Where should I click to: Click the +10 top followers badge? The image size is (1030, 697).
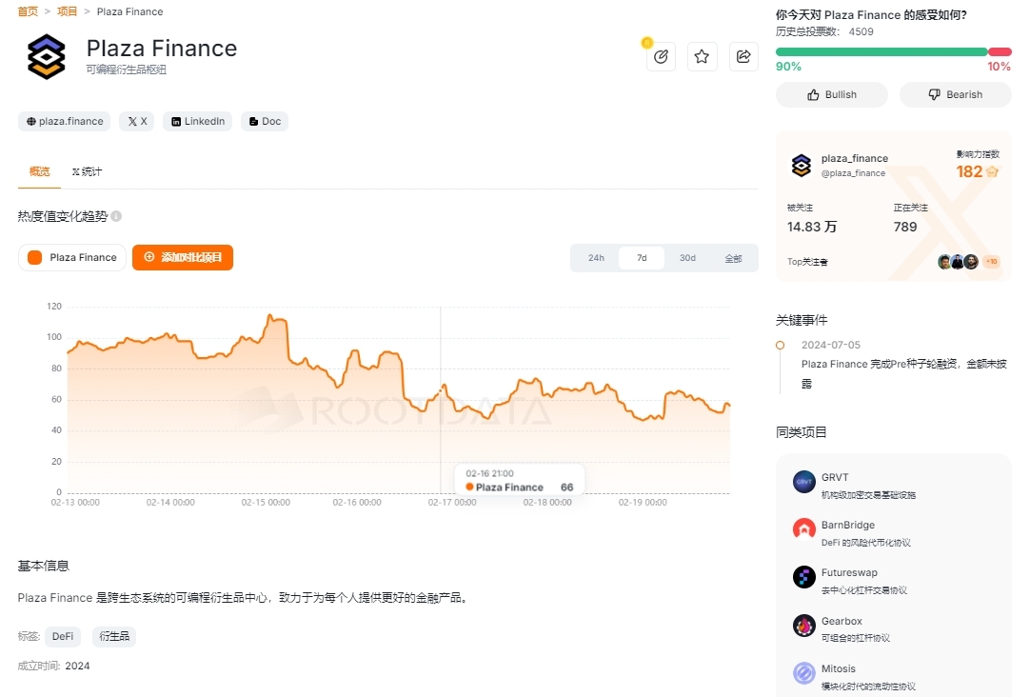(991, 262)
